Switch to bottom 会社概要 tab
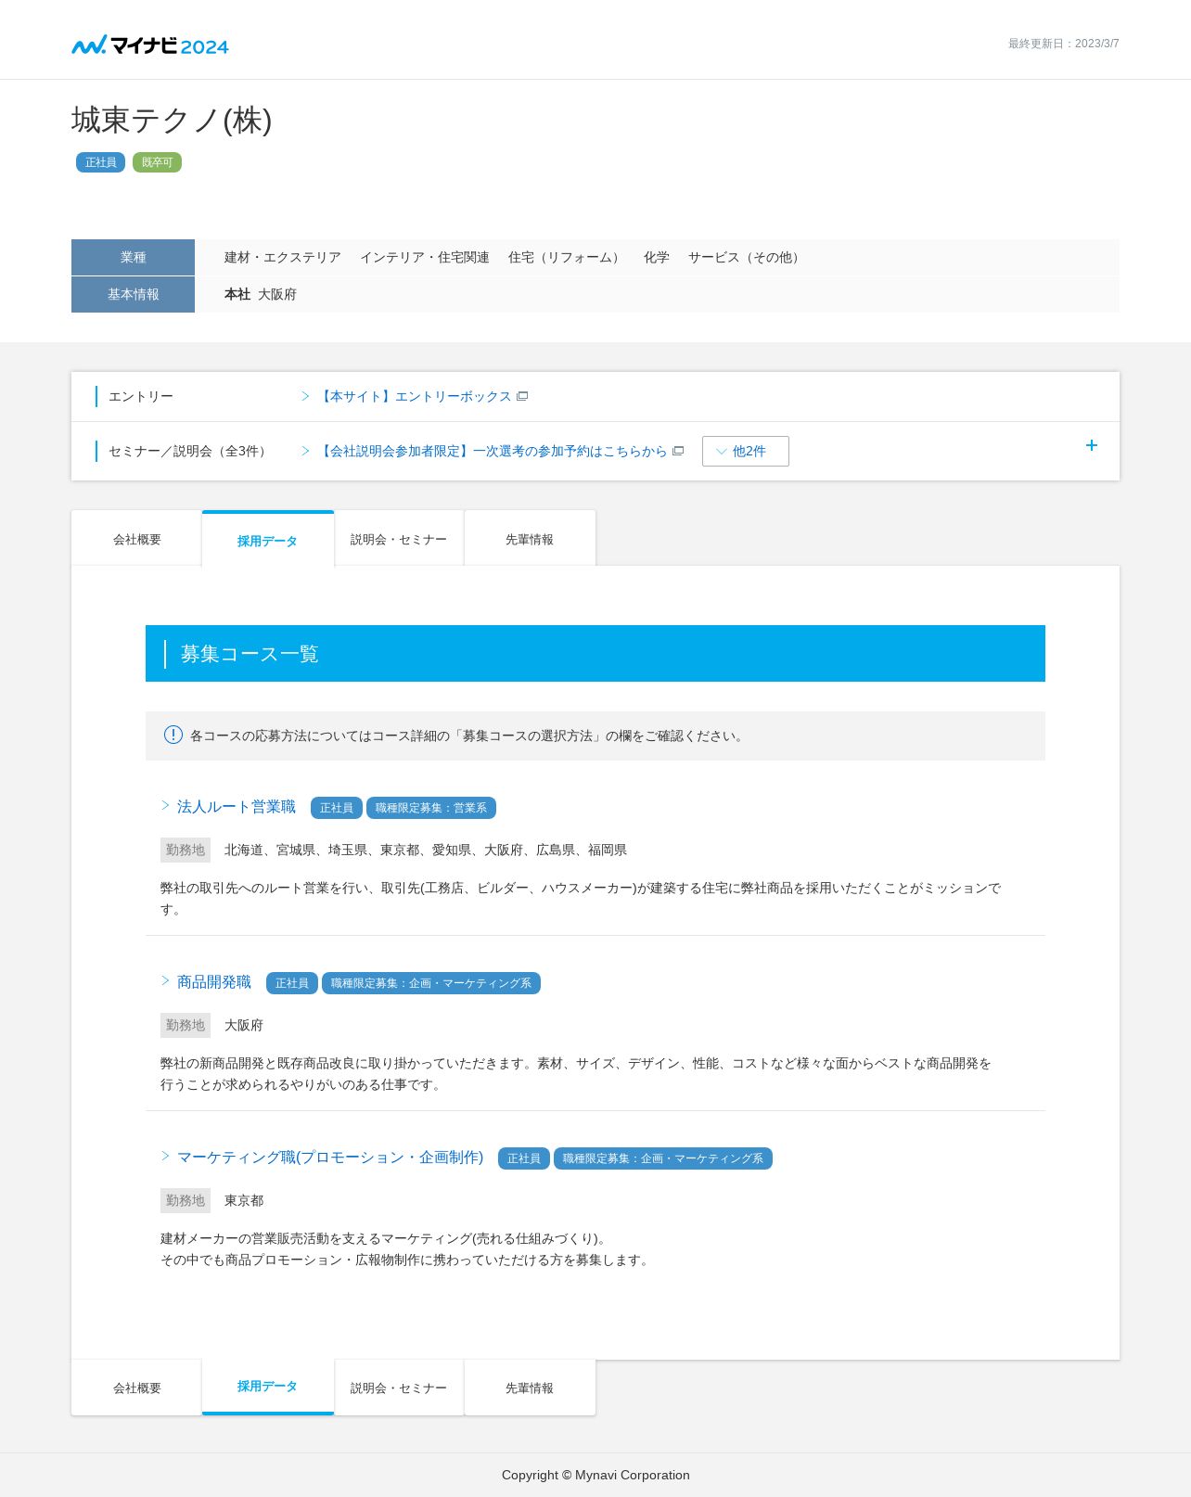Screen dimensions: 1191x1497 point(136,1388)
